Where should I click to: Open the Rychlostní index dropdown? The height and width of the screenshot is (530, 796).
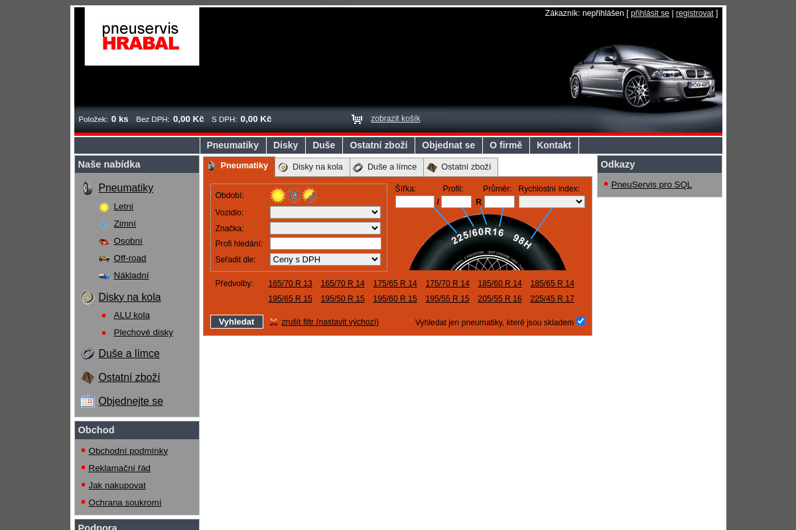click(x=551, y=202)
